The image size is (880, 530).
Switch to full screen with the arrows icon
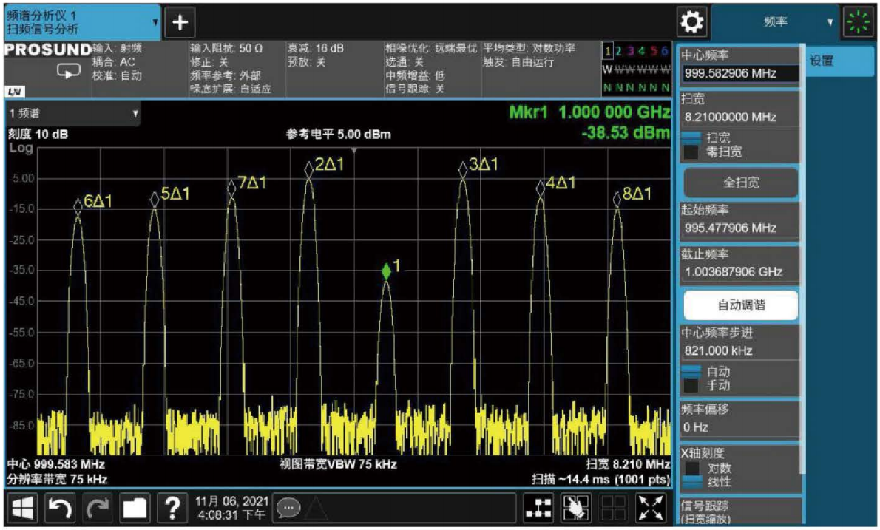(651, 508)
